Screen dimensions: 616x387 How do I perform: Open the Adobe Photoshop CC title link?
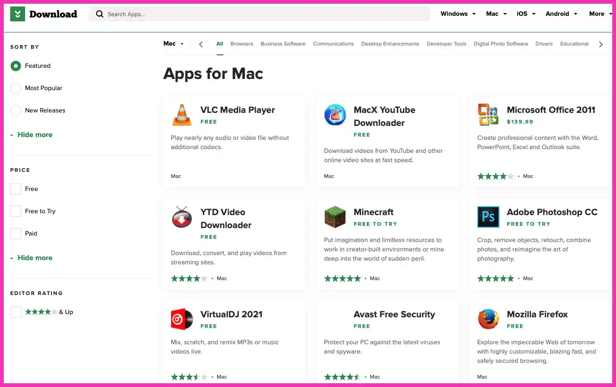coord(552,212)
